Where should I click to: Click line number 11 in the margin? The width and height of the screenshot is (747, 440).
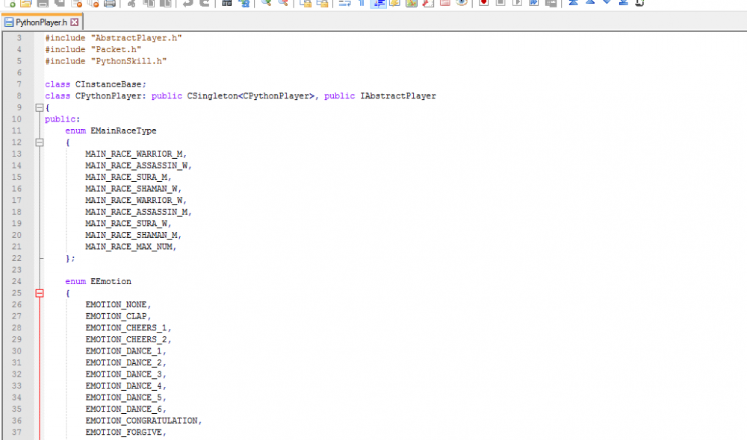[16, 131]
